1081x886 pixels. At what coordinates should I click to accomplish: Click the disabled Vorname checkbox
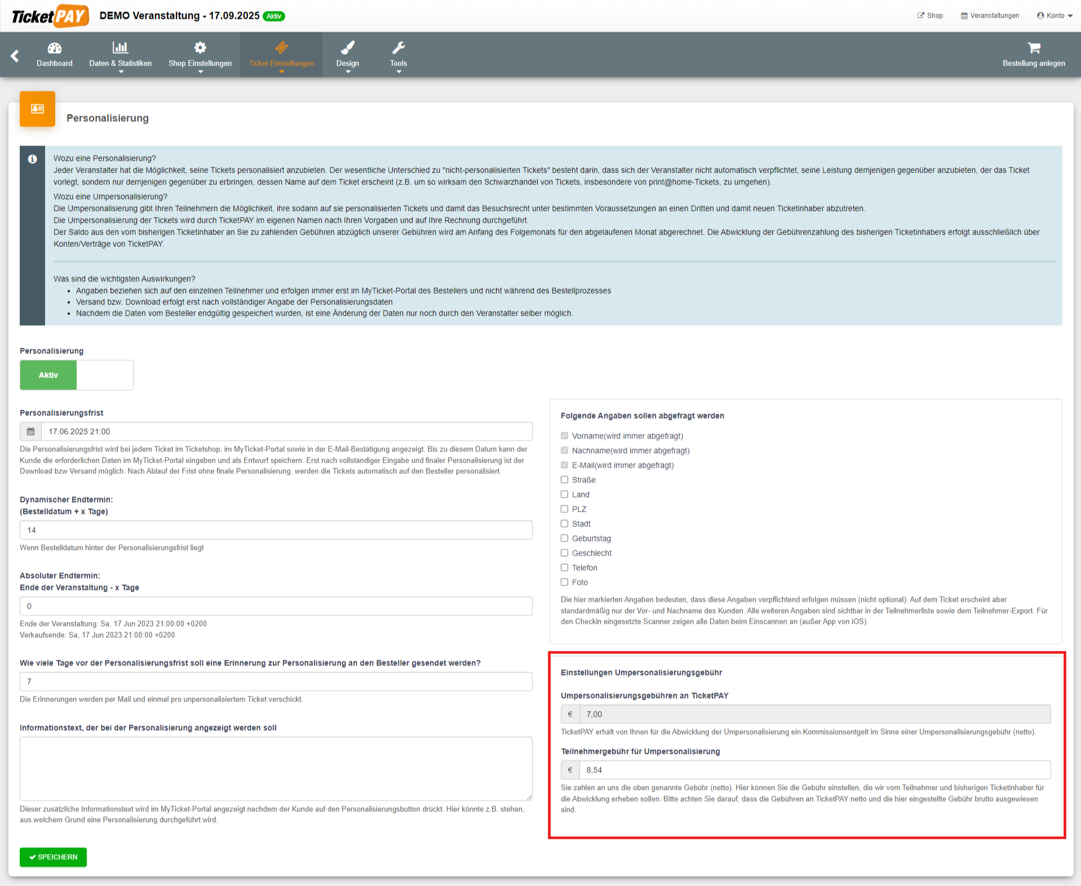pyautogui.click(x=564, y=436)
